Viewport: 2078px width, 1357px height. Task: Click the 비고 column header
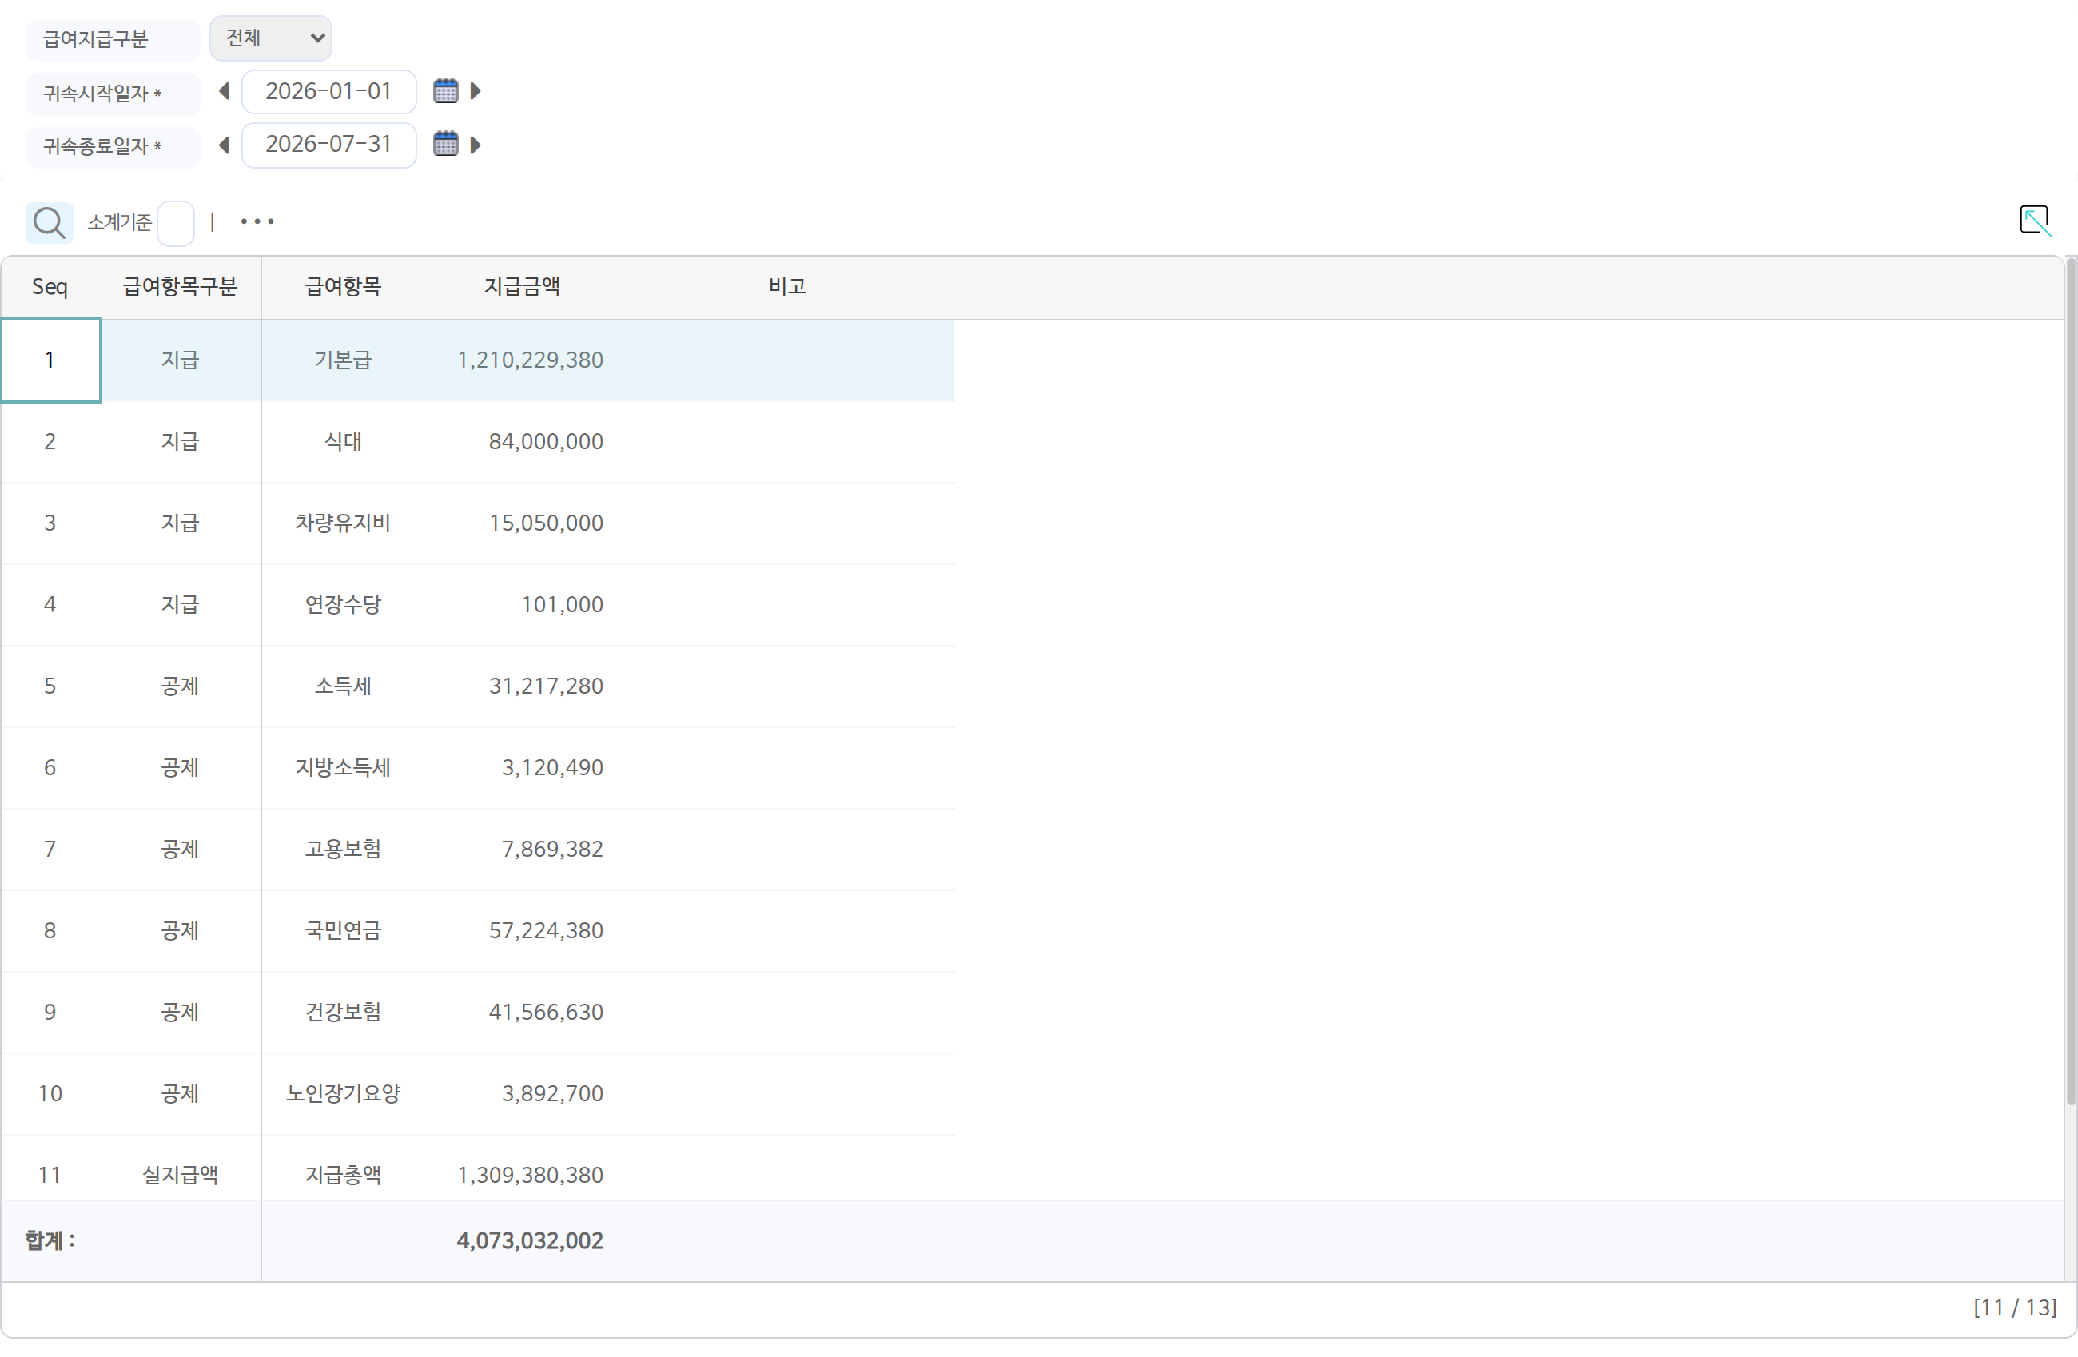click(x=787, y=287)
